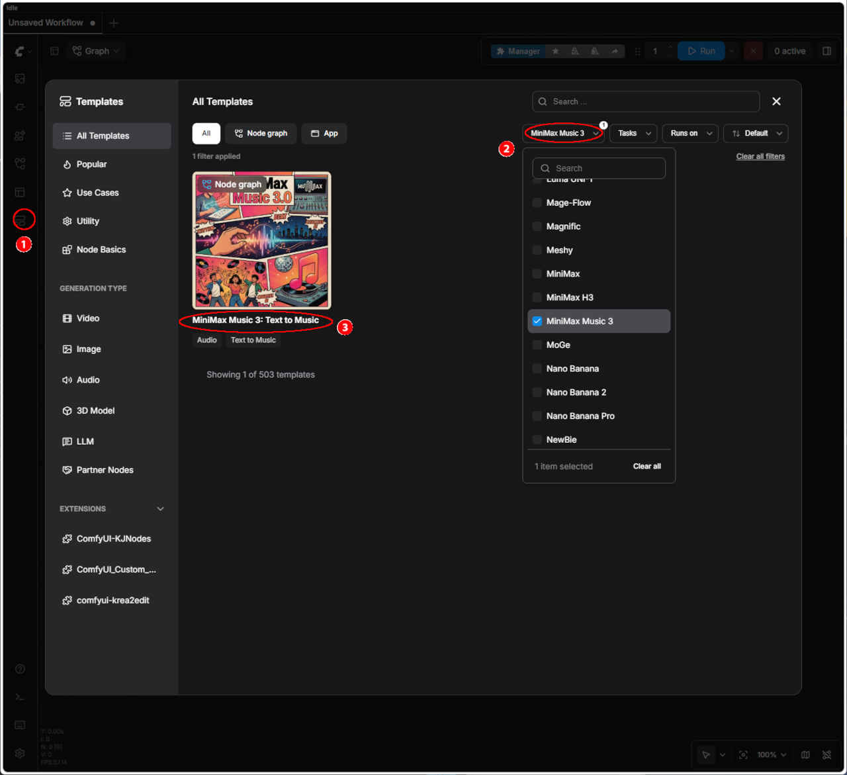Click the drag handle dots beside batch count
Screen dimensions: 847x775
(x=637, y=51)
